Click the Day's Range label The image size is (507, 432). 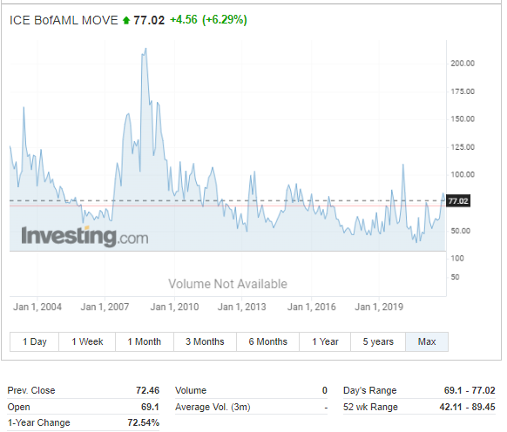[370, 390]
